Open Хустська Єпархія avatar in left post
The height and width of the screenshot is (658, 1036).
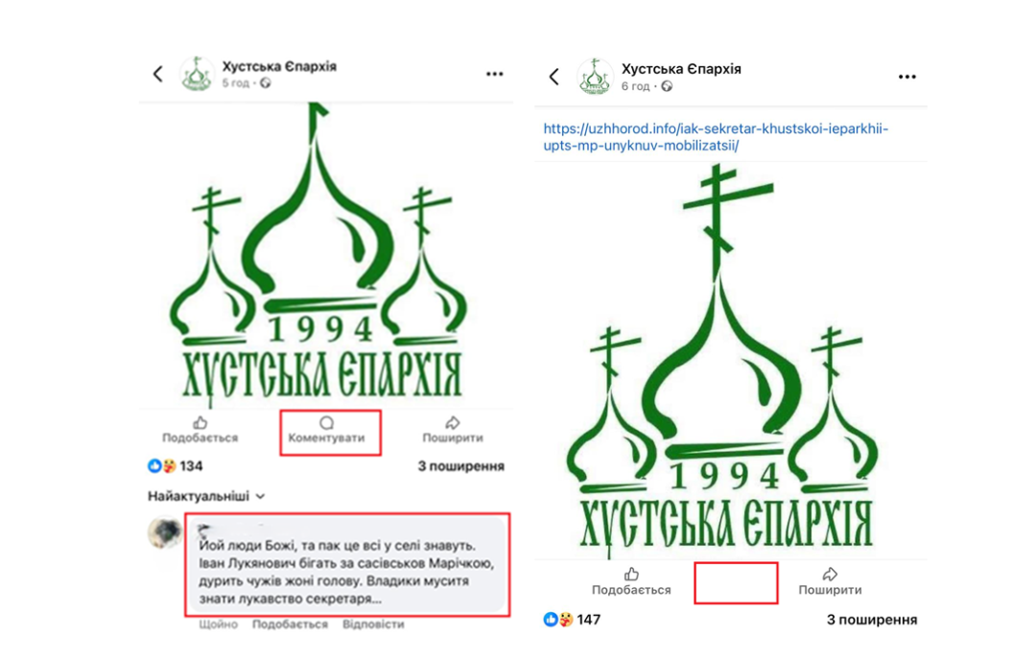tap(197, 73)
